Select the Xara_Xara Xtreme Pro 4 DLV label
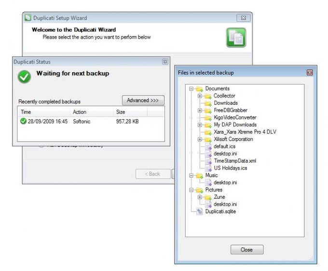The height and width of the screenshot is (271, 328). 245,132
